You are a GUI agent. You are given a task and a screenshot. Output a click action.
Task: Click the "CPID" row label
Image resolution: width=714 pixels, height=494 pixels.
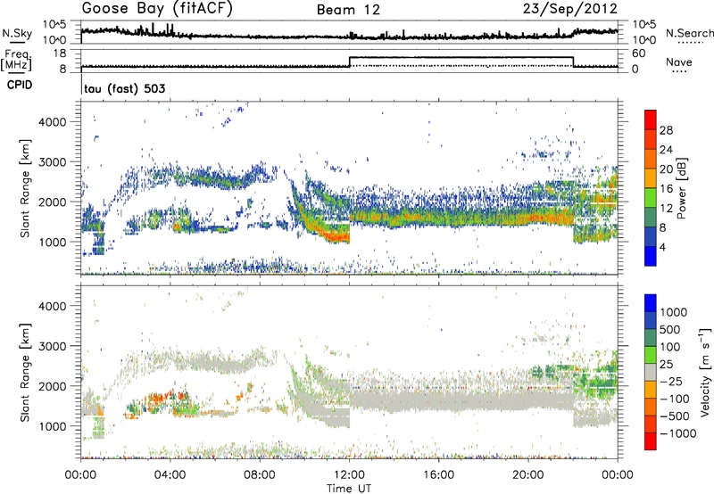point(20,85)
